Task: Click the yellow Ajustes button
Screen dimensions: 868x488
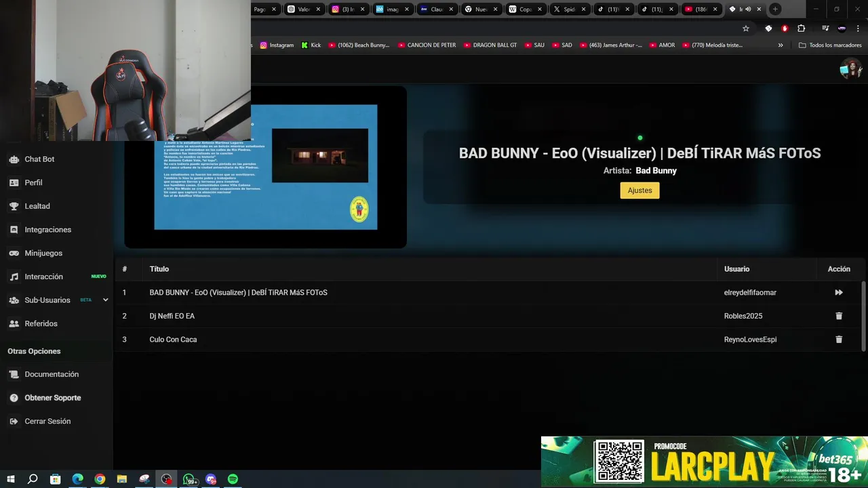Action: 639,190
